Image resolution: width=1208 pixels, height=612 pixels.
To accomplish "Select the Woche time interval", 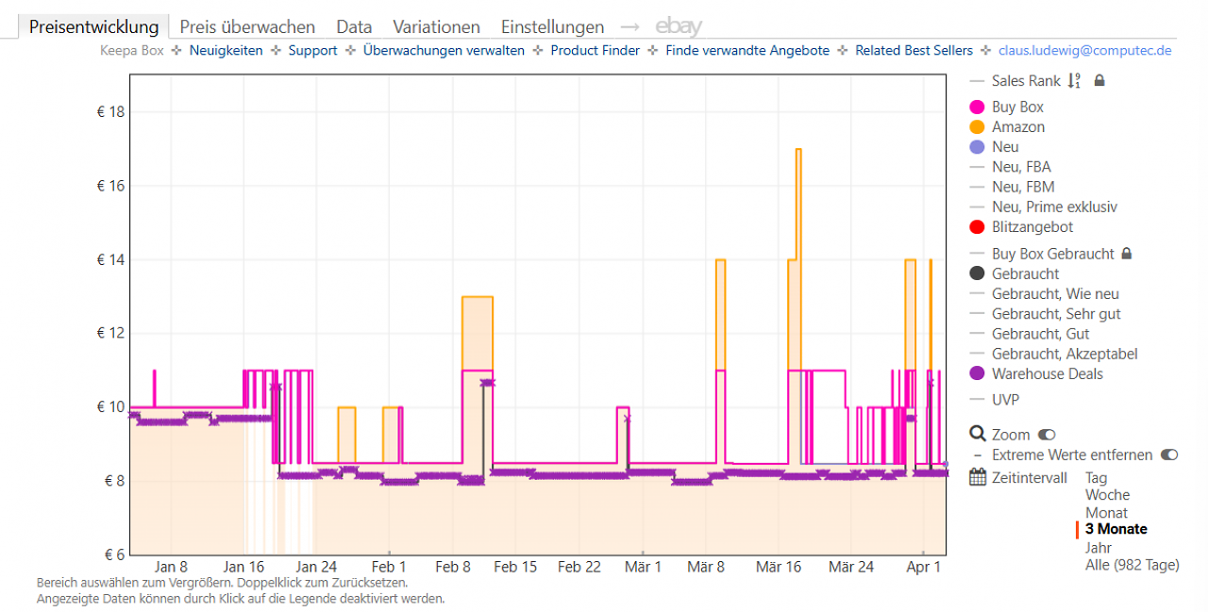I will tap(1107, 495).
